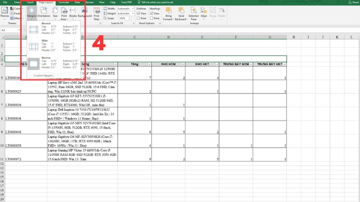Click the Background button

click(85, 13)
